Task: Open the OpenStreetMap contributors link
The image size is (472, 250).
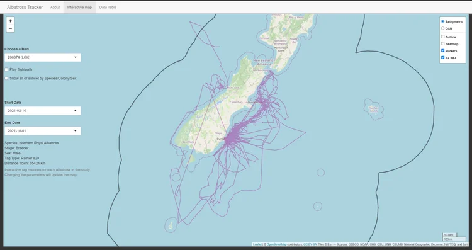Action: (x=276, y=244)
